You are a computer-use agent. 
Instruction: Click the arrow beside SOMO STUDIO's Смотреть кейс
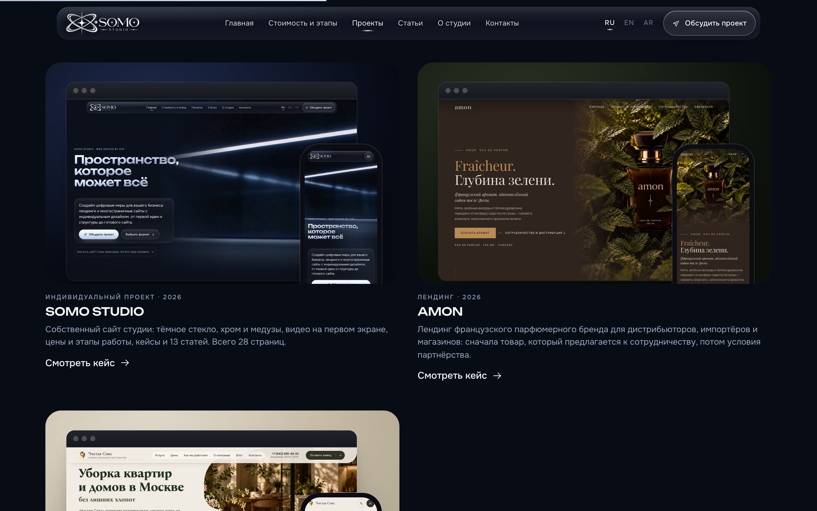[x=125, y=363]
